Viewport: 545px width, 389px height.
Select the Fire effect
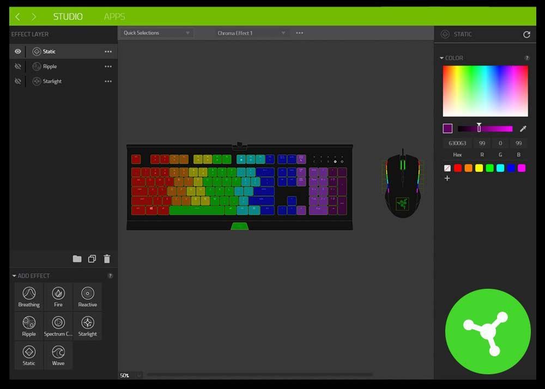pyautogui.click(x=58, y=297)
